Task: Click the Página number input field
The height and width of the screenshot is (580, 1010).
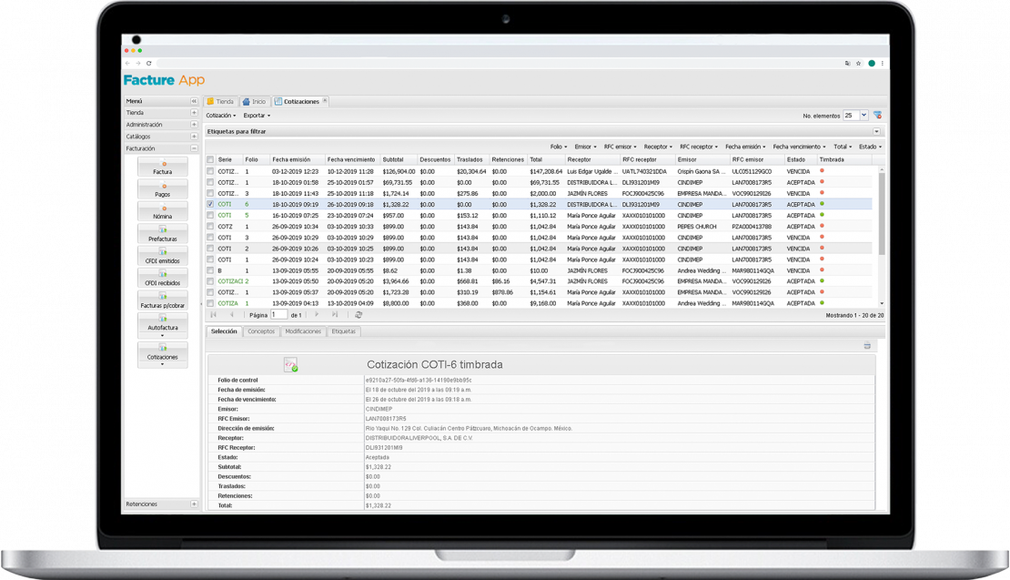Action: pyautogui.click(x=278, y=314)
